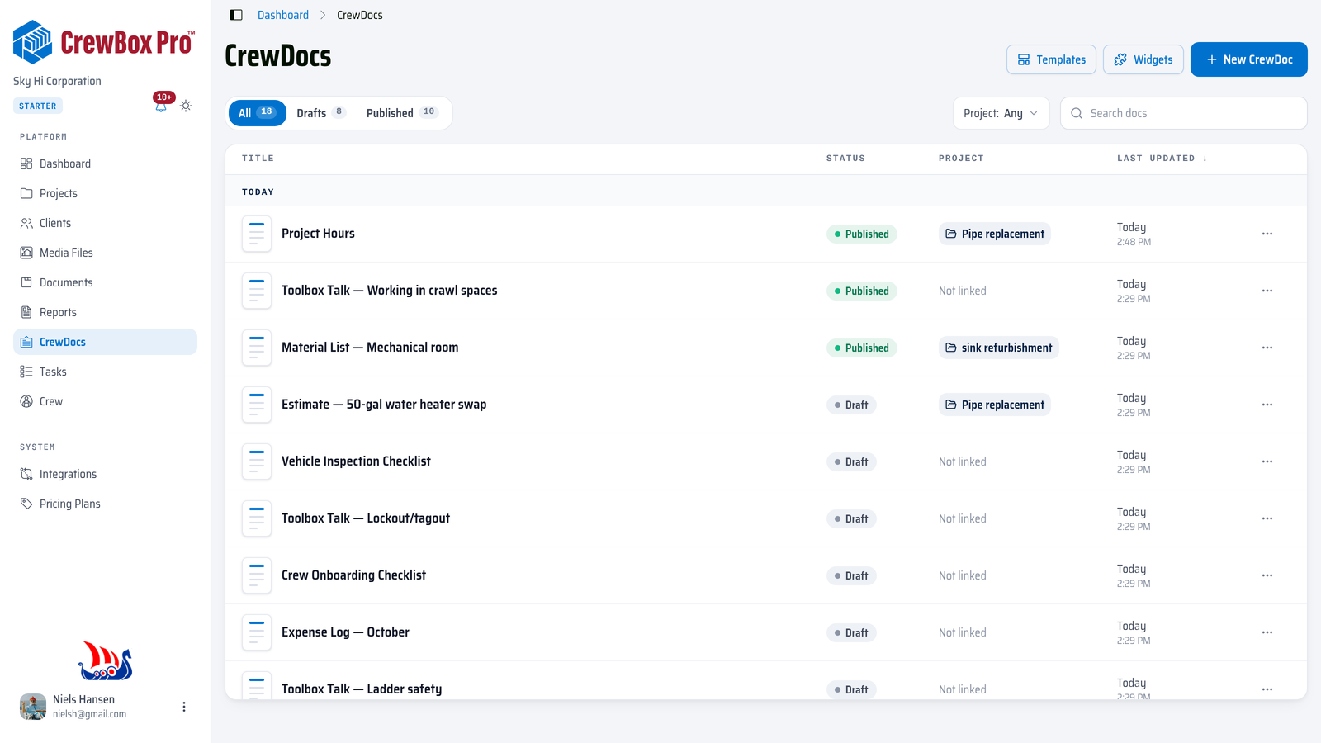Open user menu next to Niels Hansen
This screenshot has width=1321, height=743.
point(184,707)
